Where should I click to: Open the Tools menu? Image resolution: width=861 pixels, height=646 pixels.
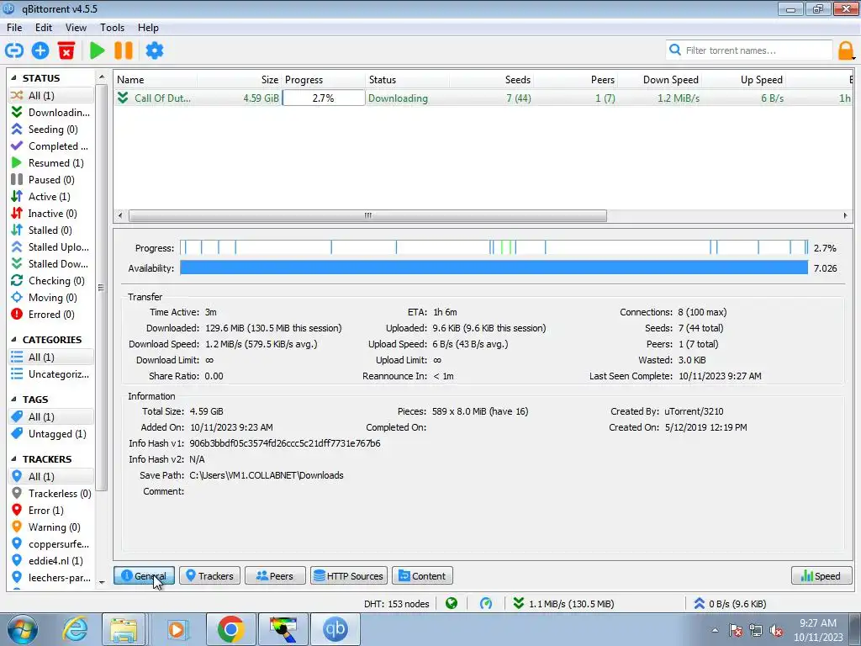pos(112,28)
